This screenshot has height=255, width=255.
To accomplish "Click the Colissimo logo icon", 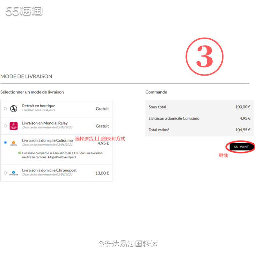I will [x=14, y=143].
